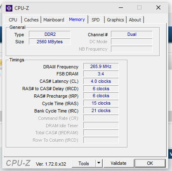Click the RAS# to CAS# Delay (tRCD) label
Image resolution: width=172 pixels, height=171 pixels.
tap(50, 89)
